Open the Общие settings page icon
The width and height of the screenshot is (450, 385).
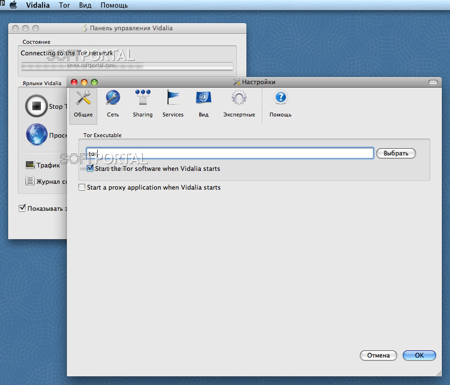pos(83,98)
